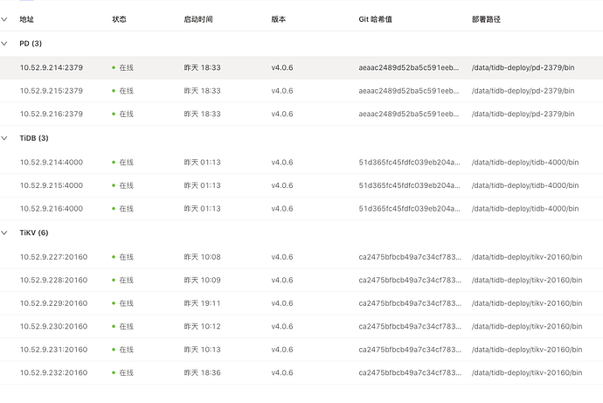
Task: Click address 10.52.9.232:20160
Action: pyautogui.click(x=54, y=372)
